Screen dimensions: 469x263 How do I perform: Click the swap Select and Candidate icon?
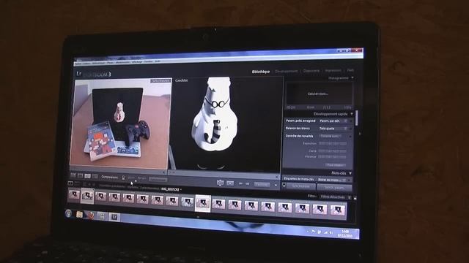tap(220, 183)
